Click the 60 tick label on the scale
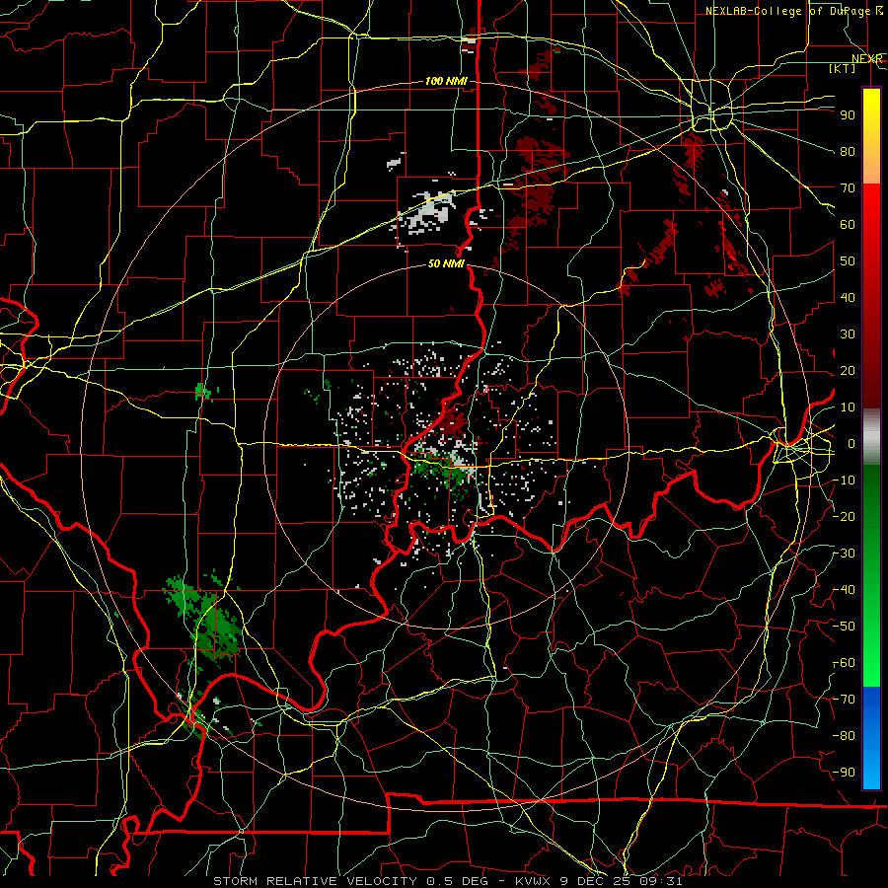 pyautogui.click(x=848, y=225)
